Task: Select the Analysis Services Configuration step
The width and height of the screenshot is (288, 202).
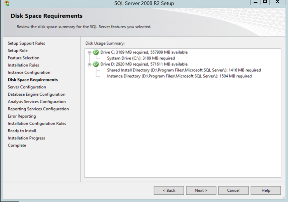Action: tap(37, 102)
